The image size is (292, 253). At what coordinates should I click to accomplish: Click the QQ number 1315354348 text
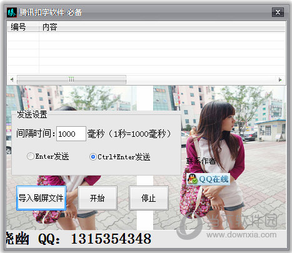(x=111, y=239)
